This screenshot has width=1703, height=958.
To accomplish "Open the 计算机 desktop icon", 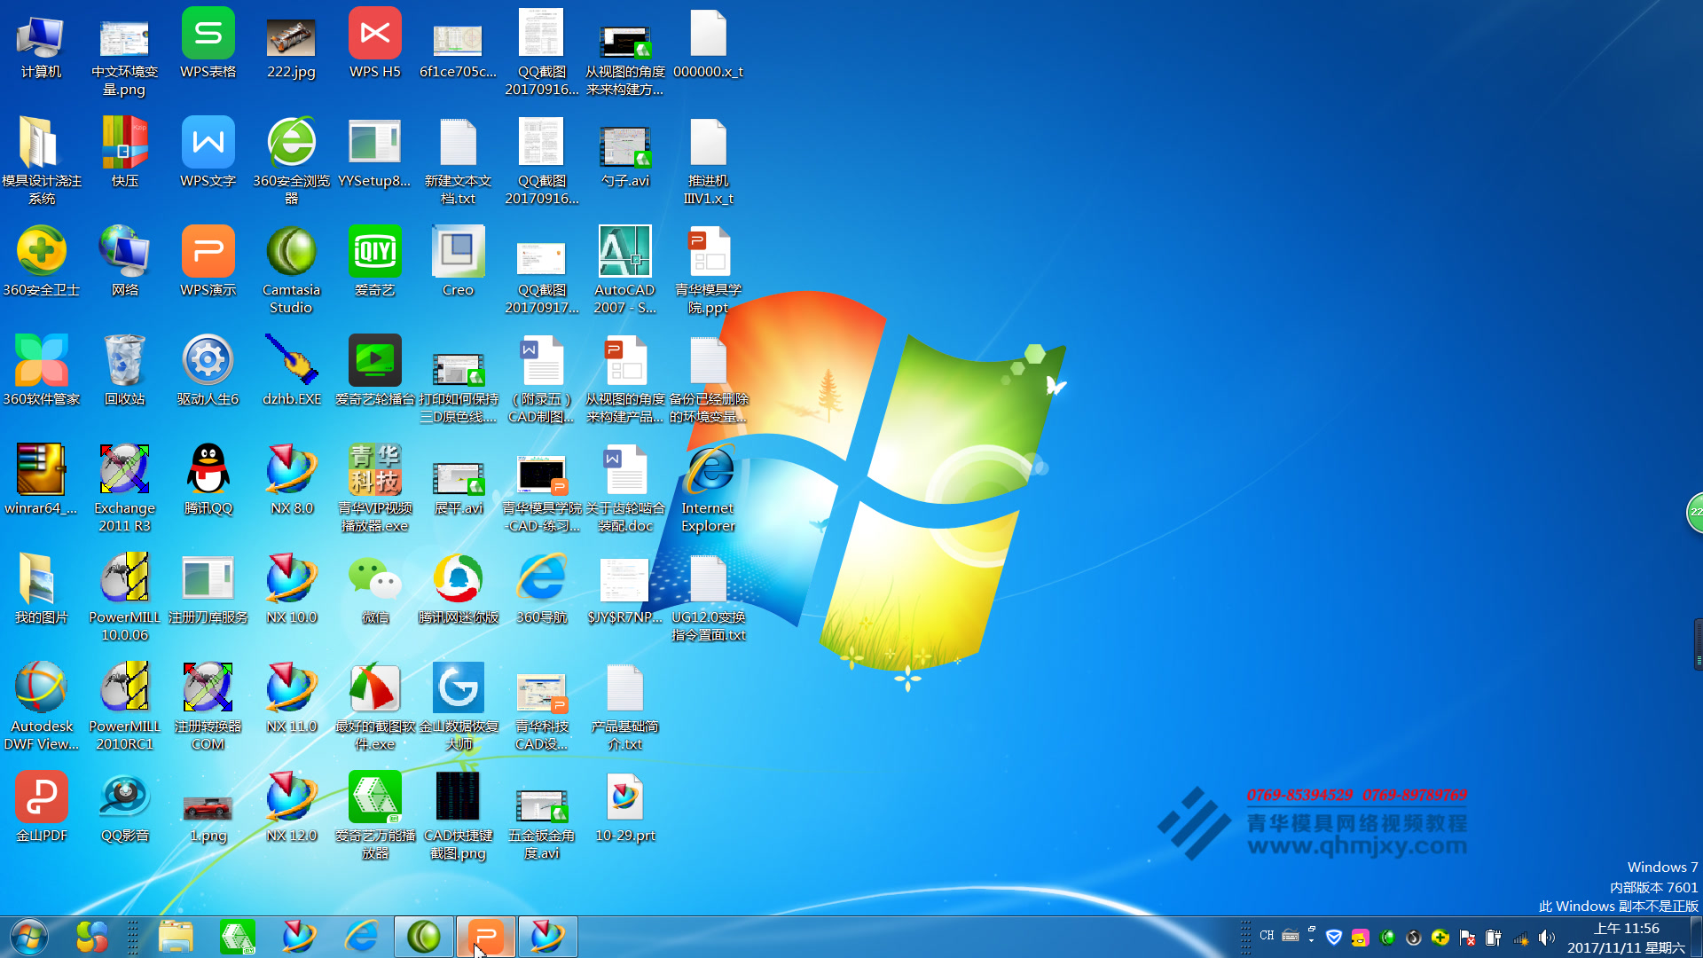I will [x=41, y=46].
